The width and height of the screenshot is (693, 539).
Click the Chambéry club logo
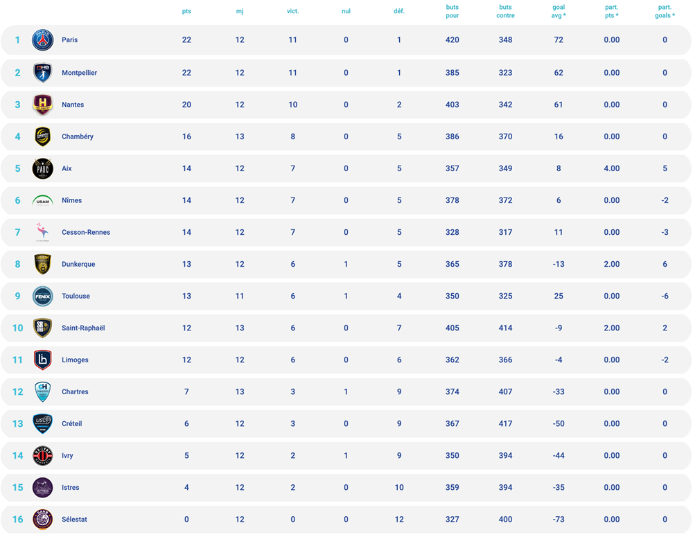click(x=43, y=136)
